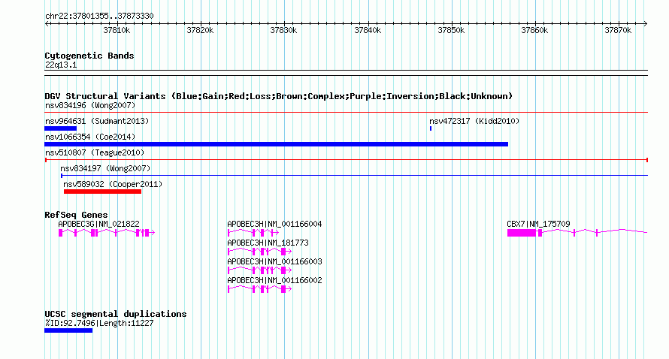Viewport: 669px width, 359px height.
Task: Click the red nsv589032 loss bar
Action: 102,192
